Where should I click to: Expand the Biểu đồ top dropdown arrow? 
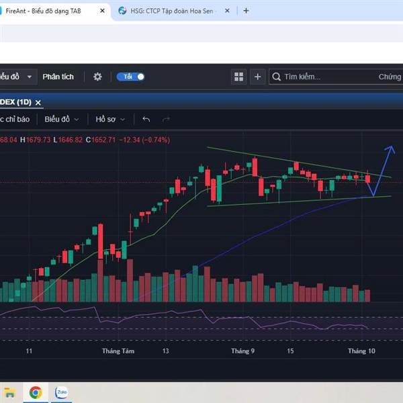click(30, 77)
